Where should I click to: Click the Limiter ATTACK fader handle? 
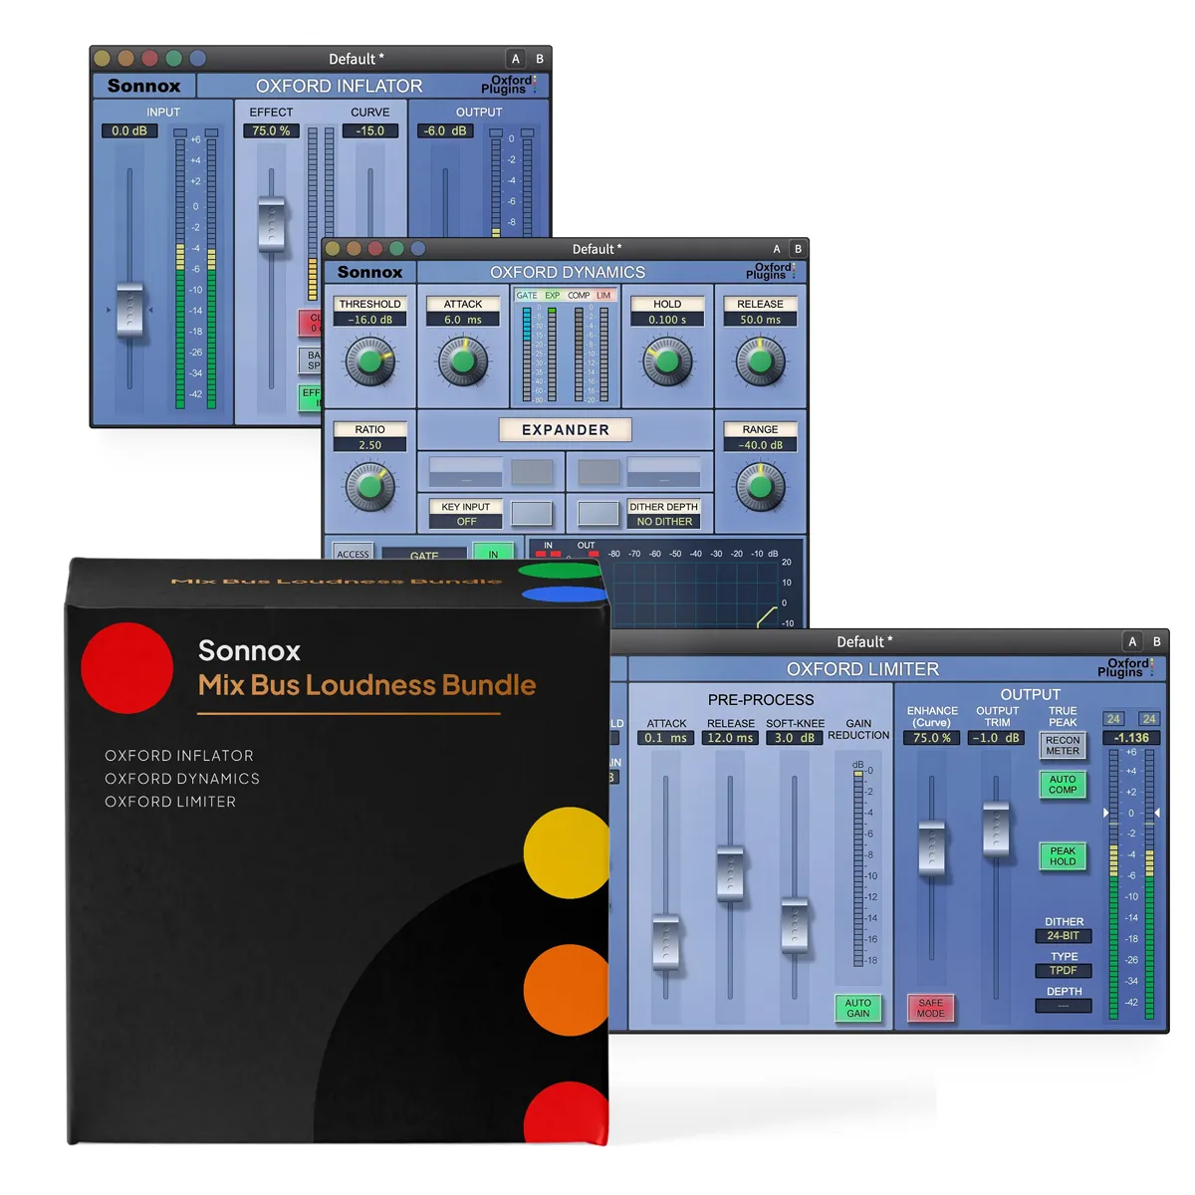click(665, 942)
